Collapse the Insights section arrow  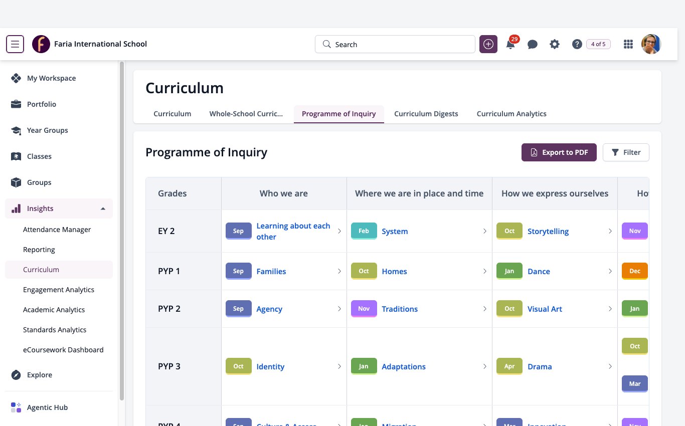(x=103, y=208)
